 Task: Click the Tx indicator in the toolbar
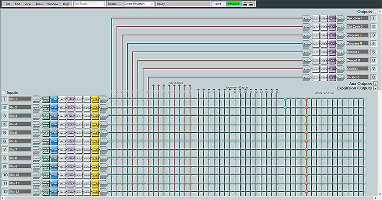click(x=245, y=3)
